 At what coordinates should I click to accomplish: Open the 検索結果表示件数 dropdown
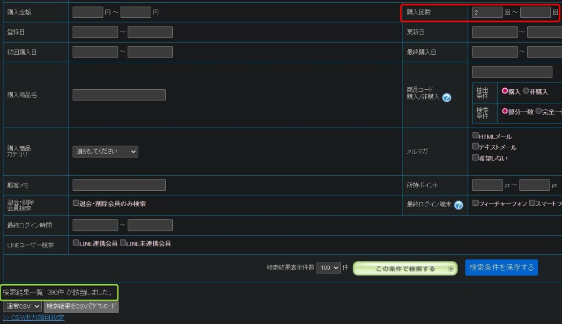tap(329, 268)
